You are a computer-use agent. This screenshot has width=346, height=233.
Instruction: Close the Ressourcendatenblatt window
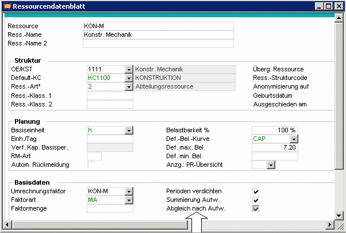click(339, 6)
